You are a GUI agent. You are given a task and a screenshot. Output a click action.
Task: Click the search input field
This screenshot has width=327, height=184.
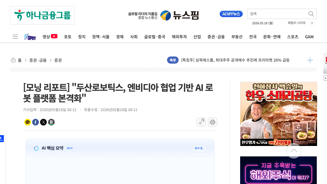click(x=277, y=14)
